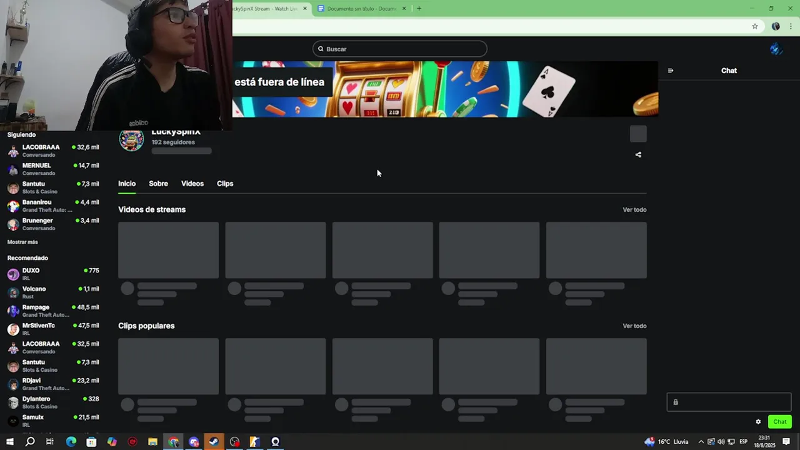Open Chrome three-dot menu
Viewport: 800px width, 450px height.
(791, 26)
